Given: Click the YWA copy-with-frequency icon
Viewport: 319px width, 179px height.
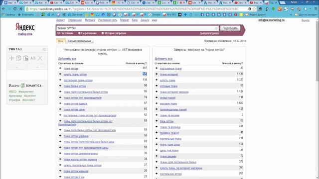Looking at the screenshot, I should pyautogui.click(x=25, y=58).
